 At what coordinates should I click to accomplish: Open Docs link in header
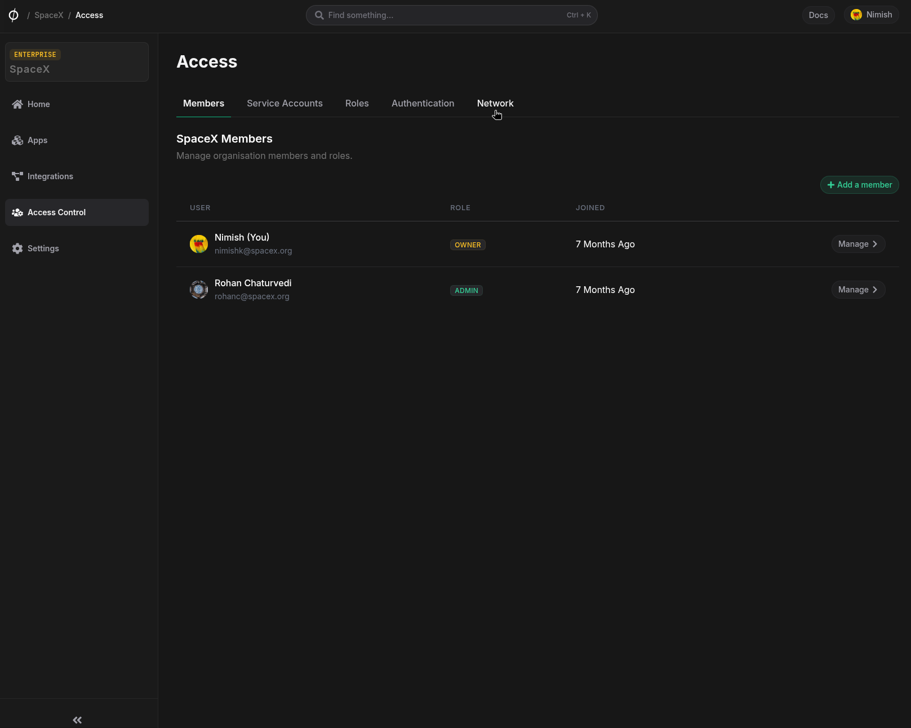[x=818, y=15]
